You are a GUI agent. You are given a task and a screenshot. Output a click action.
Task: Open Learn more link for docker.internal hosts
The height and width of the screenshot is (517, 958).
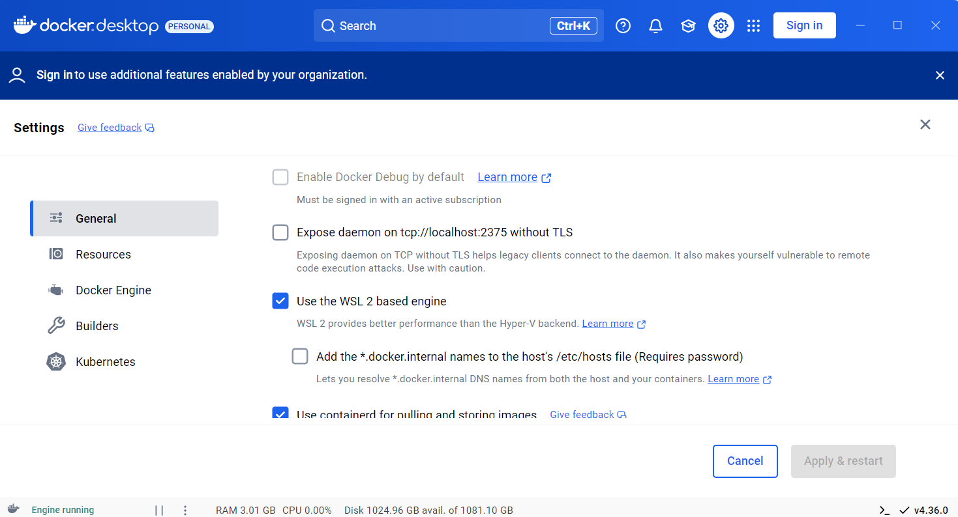[734, 379]
